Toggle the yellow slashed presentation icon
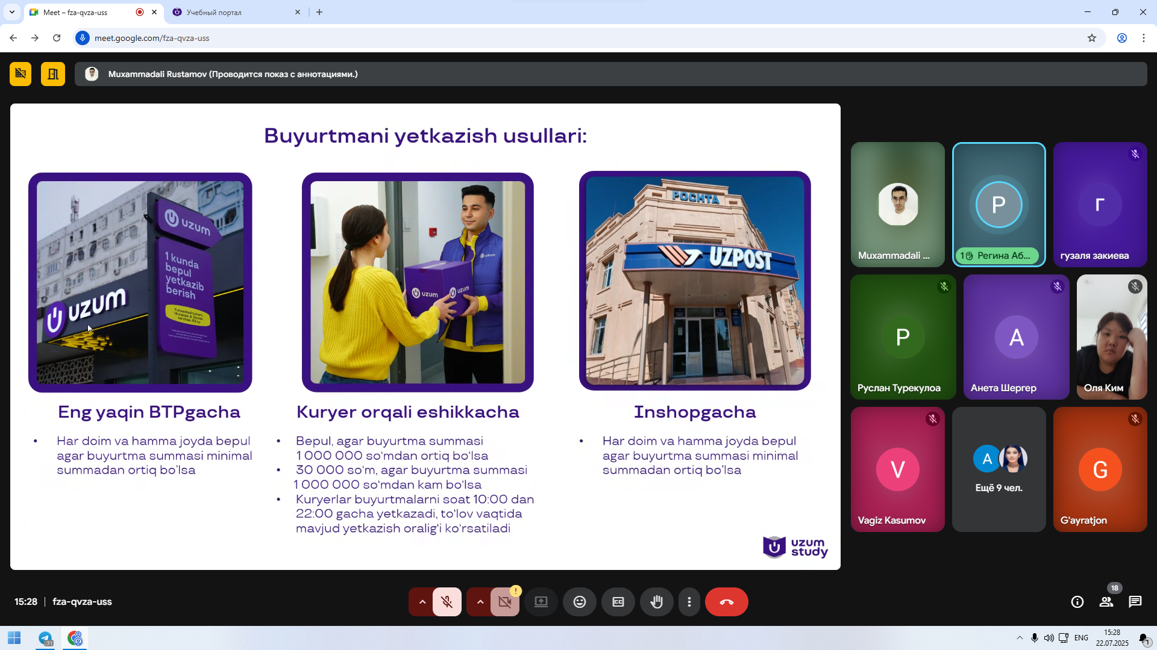Viewport: 1157px width, 650px height. [x=20, y=74]
